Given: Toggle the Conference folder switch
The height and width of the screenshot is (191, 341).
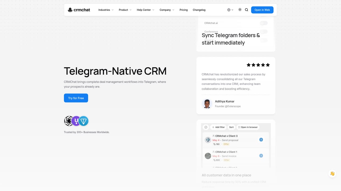Looking at the screenshot, I should coord(264,32).
